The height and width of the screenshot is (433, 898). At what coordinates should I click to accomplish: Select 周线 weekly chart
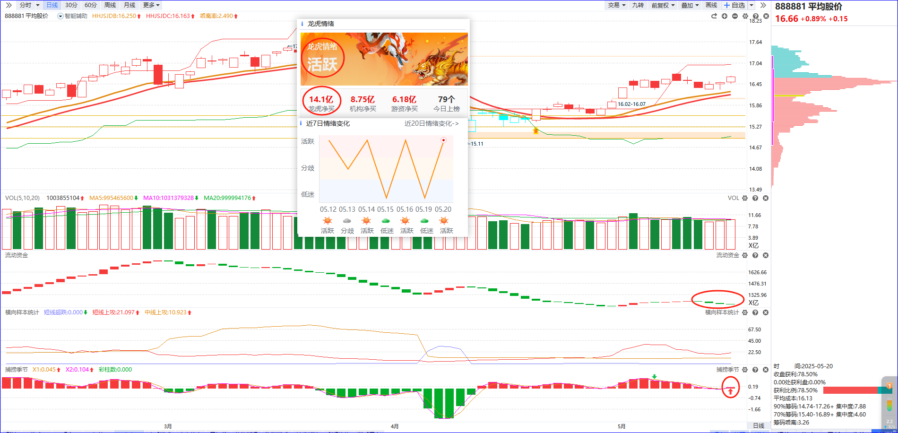[110, 5]
